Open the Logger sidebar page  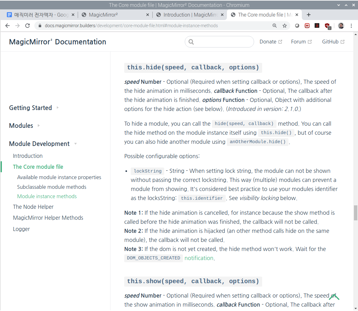[x=21, y=229]
